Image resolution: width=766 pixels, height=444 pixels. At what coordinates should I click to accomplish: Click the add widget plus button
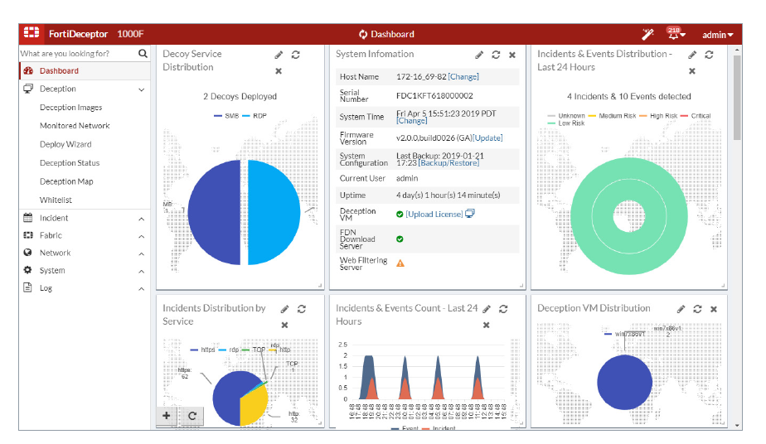point(167,416)
